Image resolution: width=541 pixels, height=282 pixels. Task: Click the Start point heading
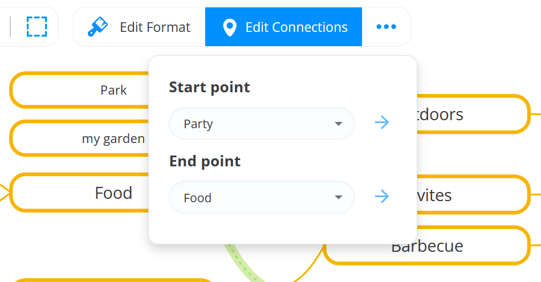(x=209, y=87)
